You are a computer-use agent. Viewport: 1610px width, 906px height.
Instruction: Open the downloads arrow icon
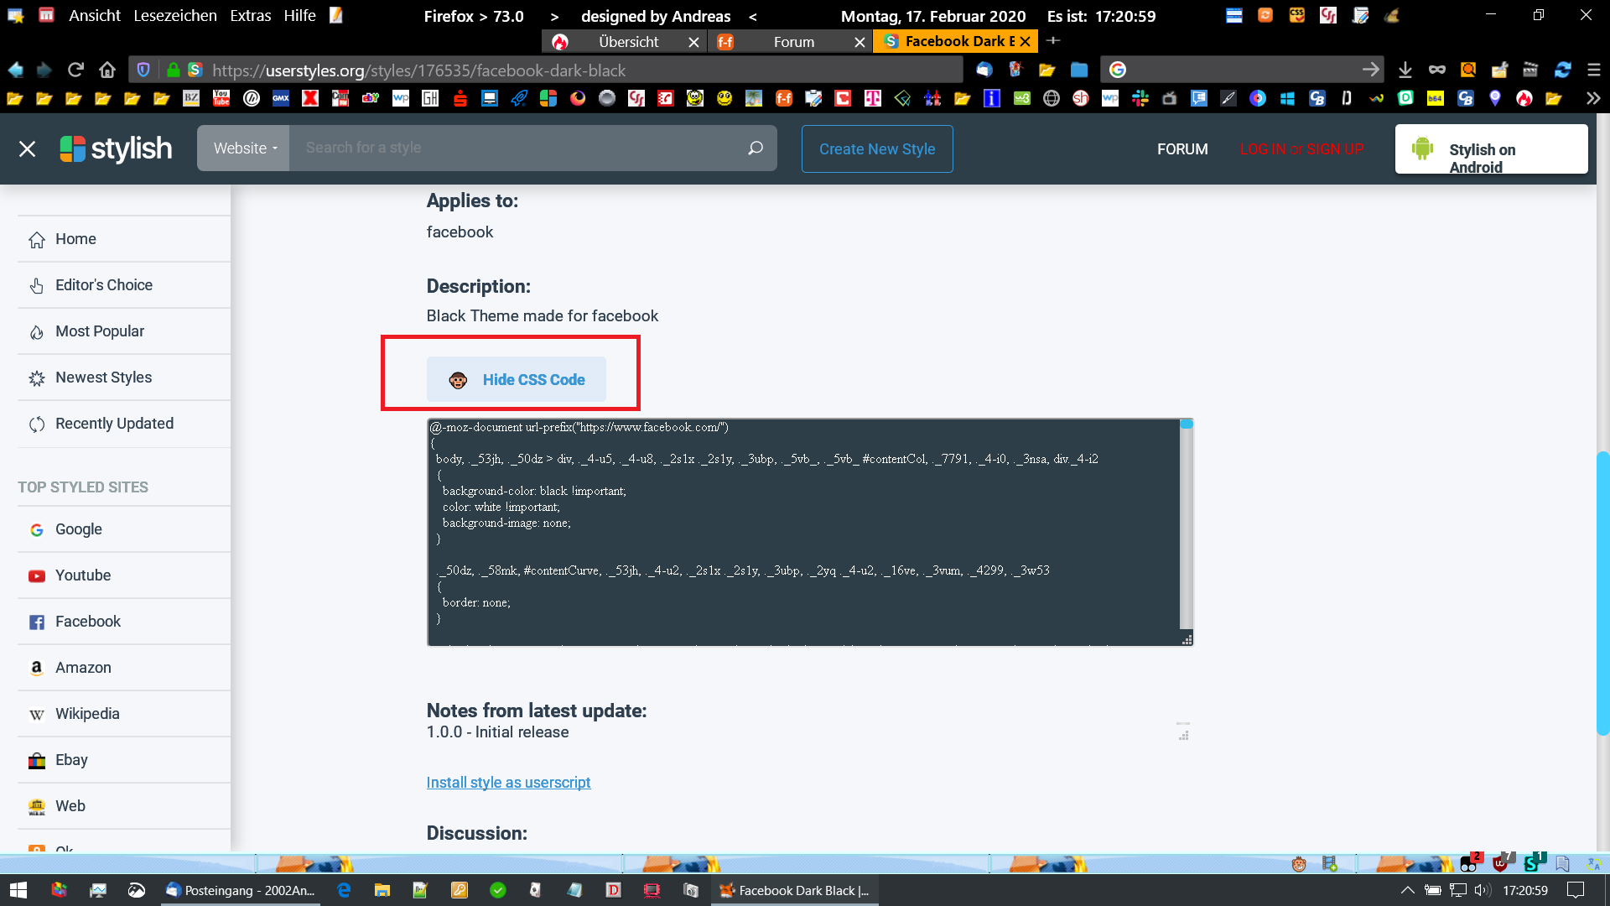pyautogui.click(x=1405, y=70)
